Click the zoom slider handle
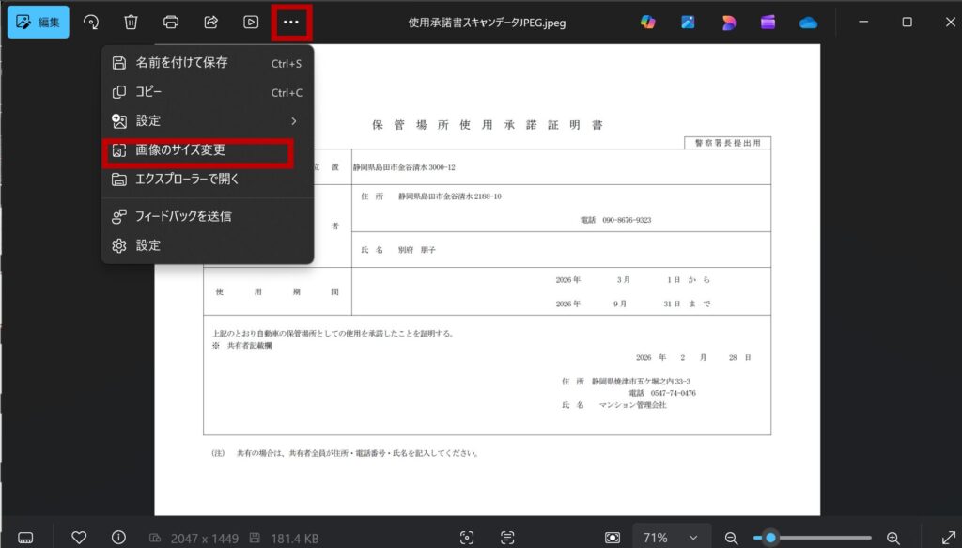The image size is (962, 548). [x=771, y=537]
